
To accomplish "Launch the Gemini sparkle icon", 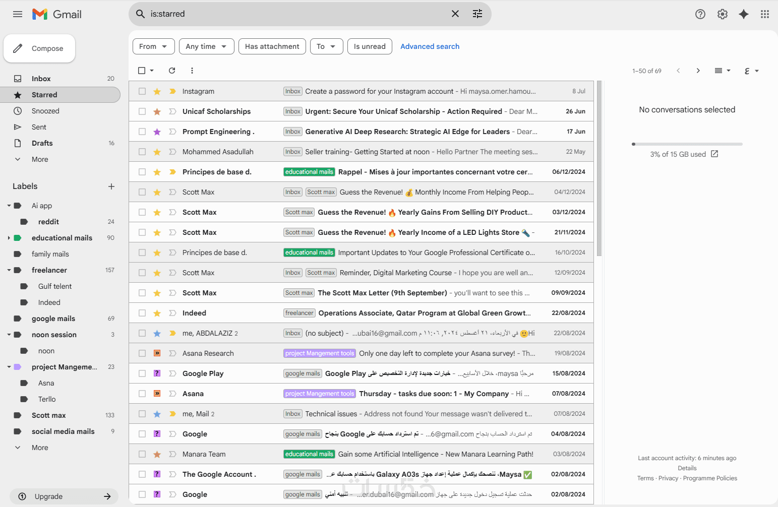I will click(744, 14).
